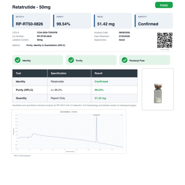Click the tall Retatrutide peak in chromatogram
The height and width of the screenshot is (185, 185).
97,129
